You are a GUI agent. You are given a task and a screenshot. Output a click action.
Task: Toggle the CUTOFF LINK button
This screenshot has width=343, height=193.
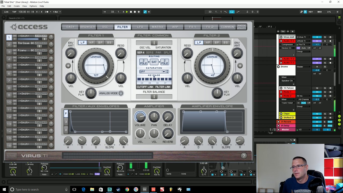point(145,87)
